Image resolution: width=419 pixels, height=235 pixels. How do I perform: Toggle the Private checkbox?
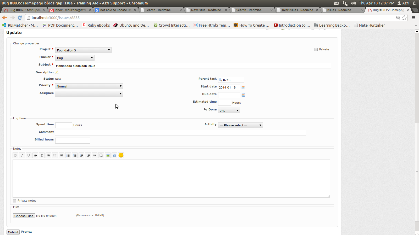point(316,49)
